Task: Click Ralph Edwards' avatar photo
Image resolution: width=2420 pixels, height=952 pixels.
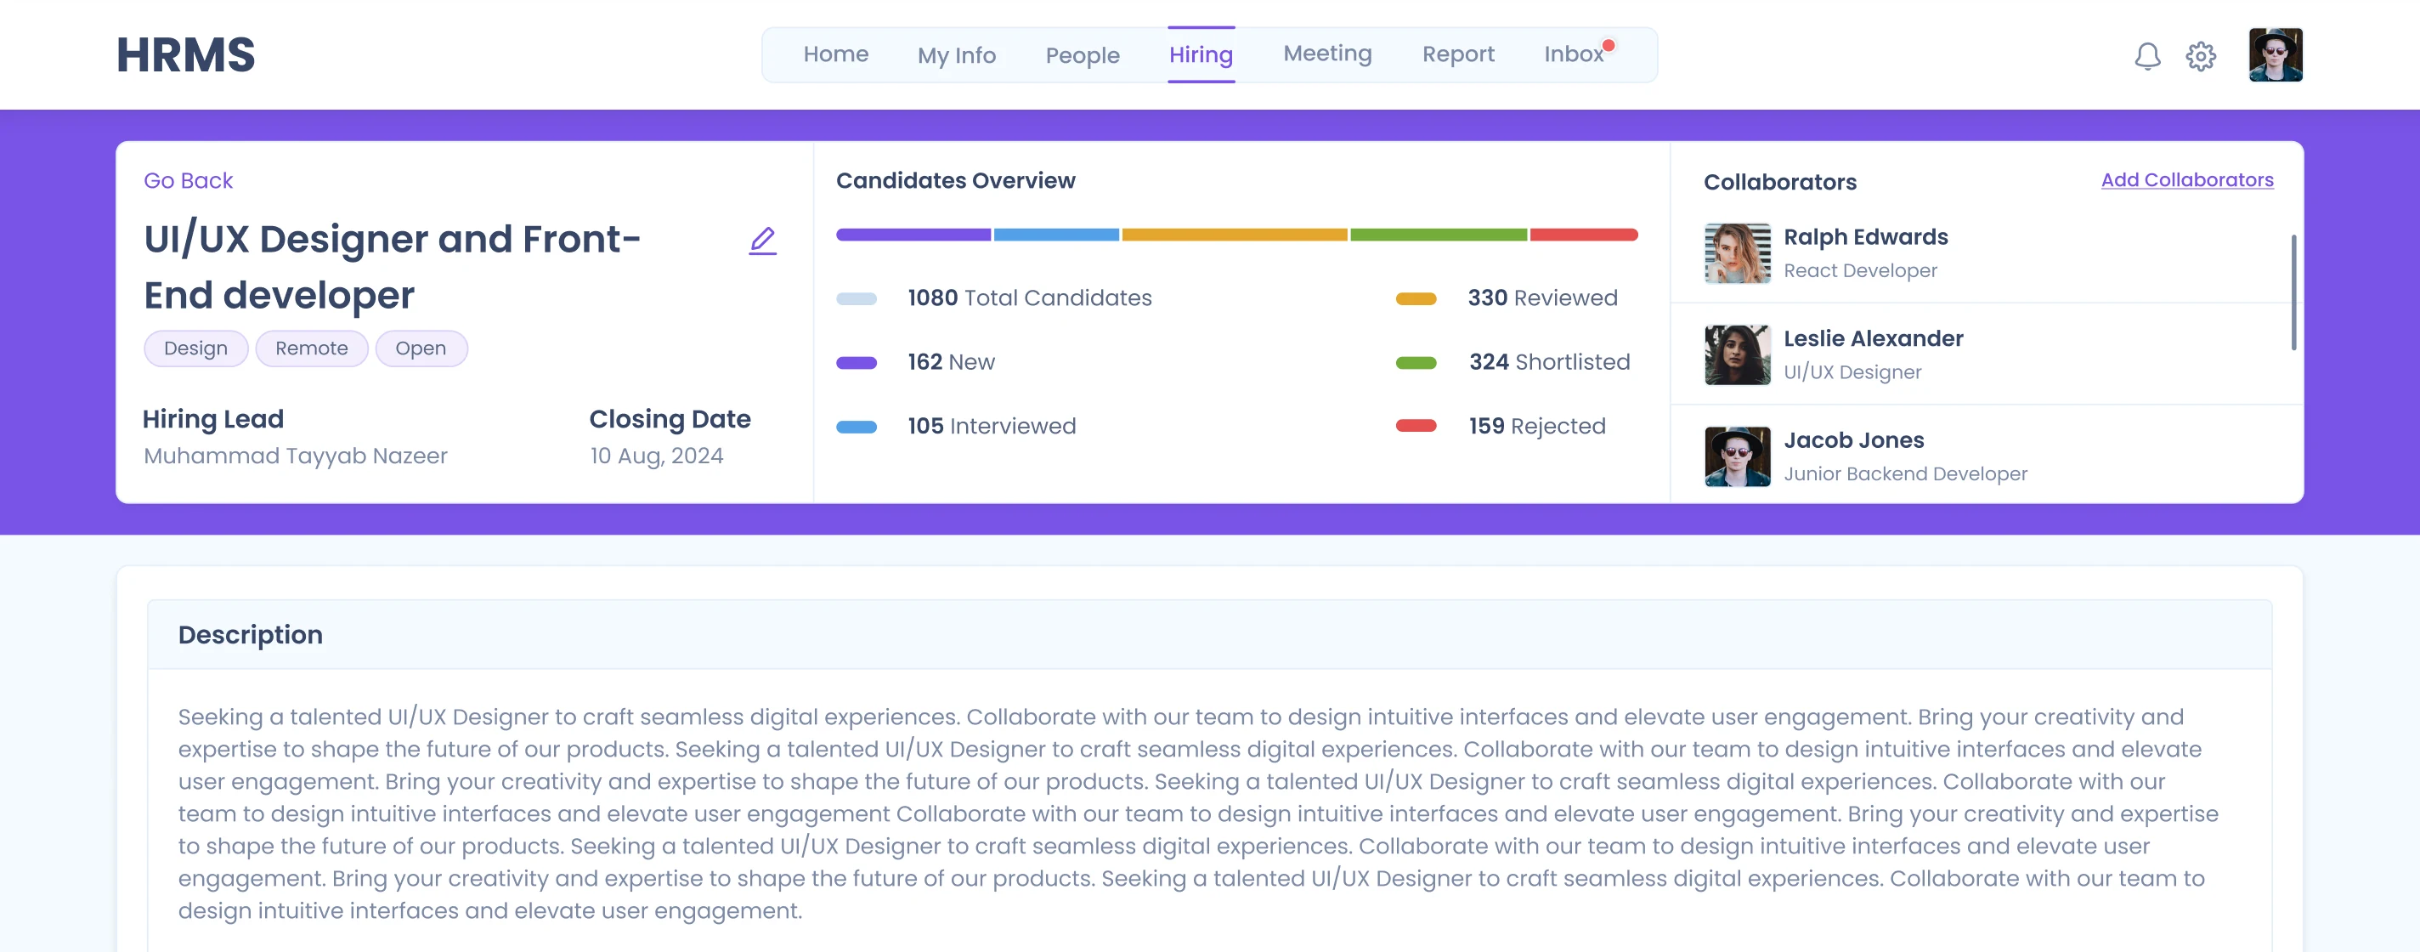Action: [x=1737, y=252]
